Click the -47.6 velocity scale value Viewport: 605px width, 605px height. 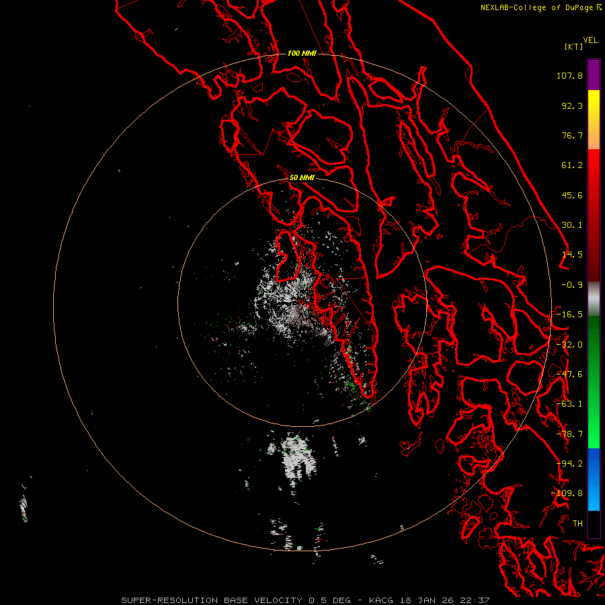click(x=569, y=374)
